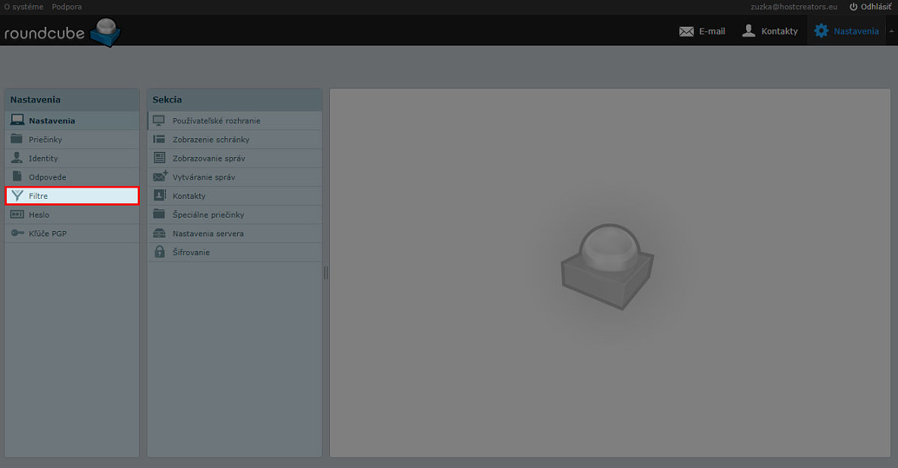Click the Nastavenia laptop icon in sidebar
This screenshot has width=898, height=468.
point(17,120)
